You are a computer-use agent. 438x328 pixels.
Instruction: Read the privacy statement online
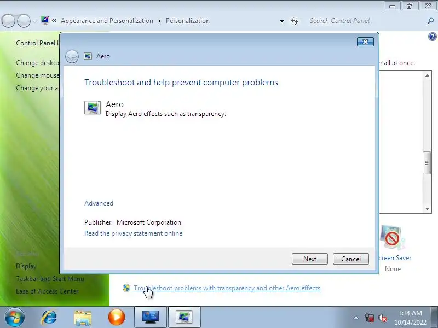(x=133, y=233)
